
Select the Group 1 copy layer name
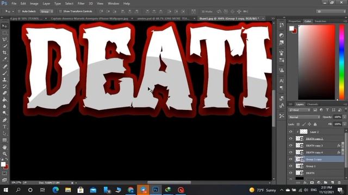pos(314,159)
